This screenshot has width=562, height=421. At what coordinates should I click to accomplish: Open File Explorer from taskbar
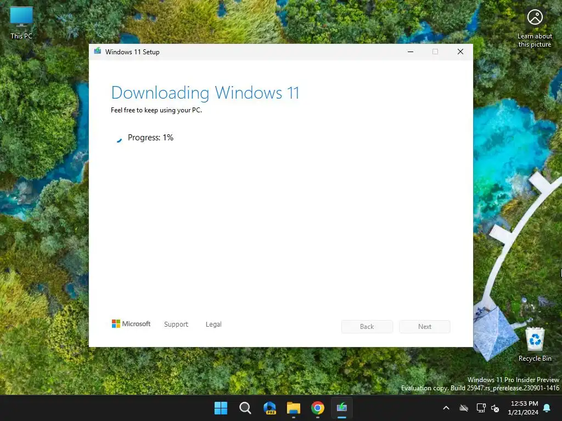click(x=294, y=408)
